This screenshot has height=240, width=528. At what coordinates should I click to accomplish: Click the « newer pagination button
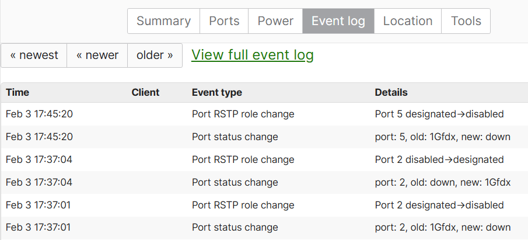(x=97, y=55)
